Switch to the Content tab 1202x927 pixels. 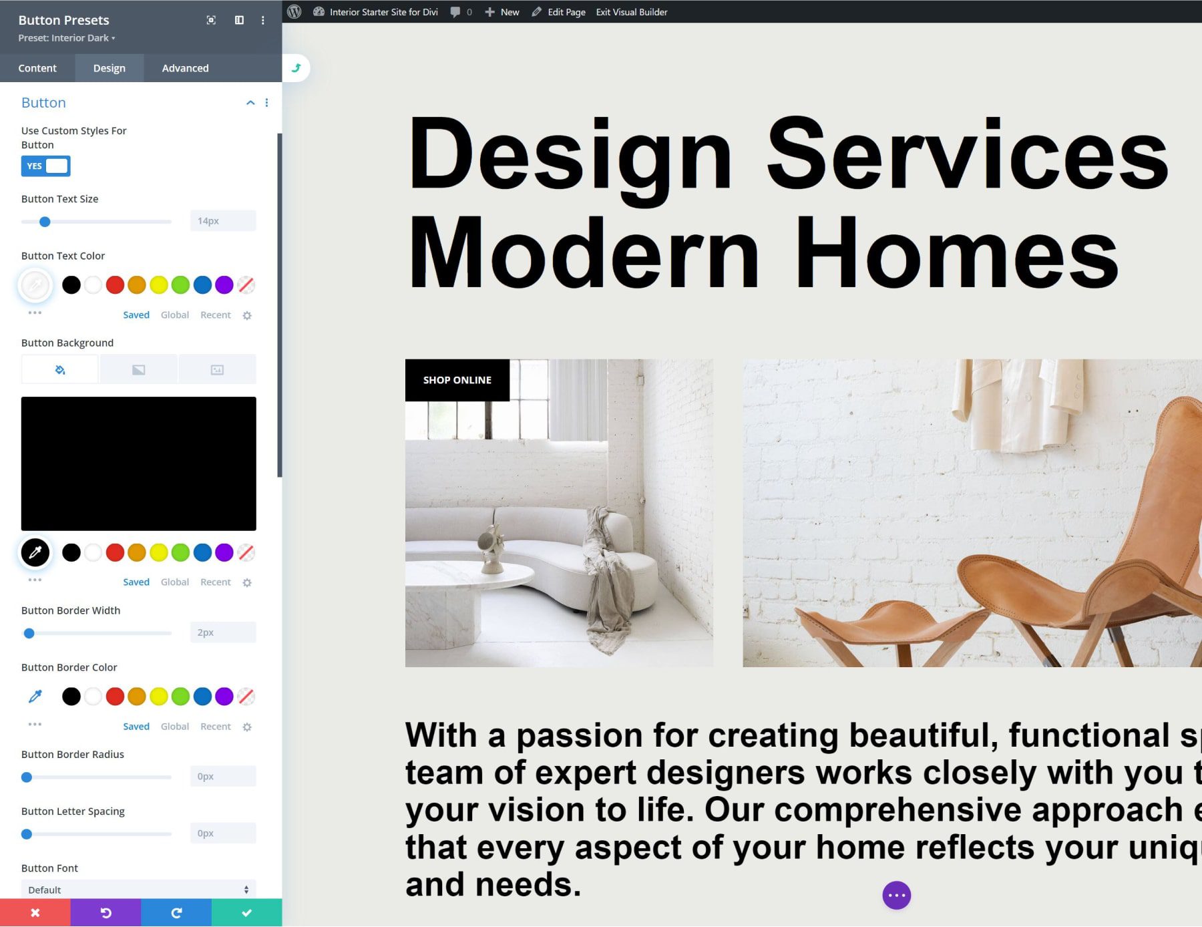[37, 67]
